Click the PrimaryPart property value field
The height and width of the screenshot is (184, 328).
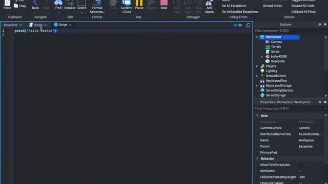tap(311, 152)
